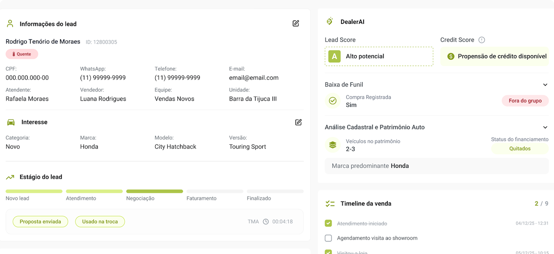Viewport: 554px width, 254px height.
Task: Click the WhatsApp number value
Action: click(x=103, y=78)
